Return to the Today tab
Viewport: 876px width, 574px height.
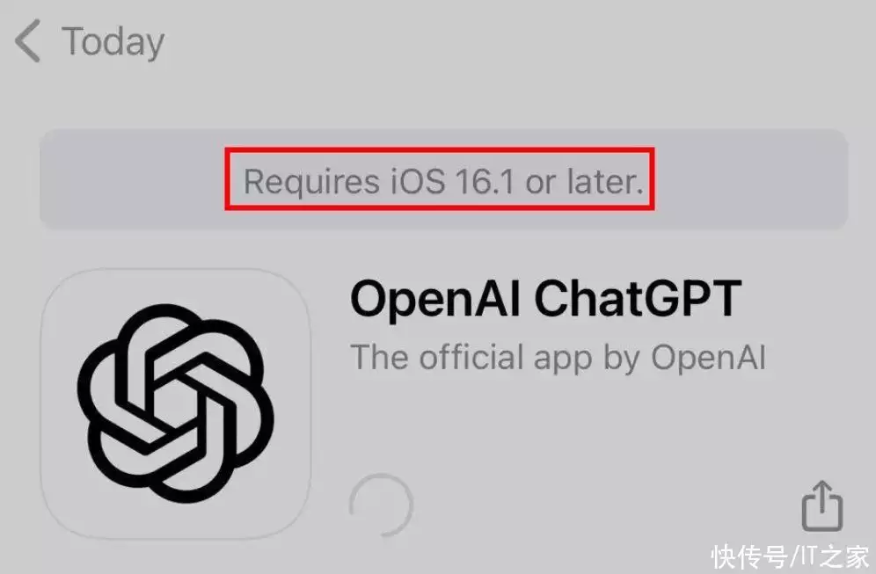pyautogui.click(x=90, y=40)
